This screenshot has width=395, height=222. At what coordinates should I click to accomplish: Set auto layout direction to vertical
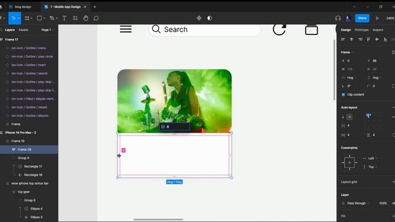click(343, 117)
